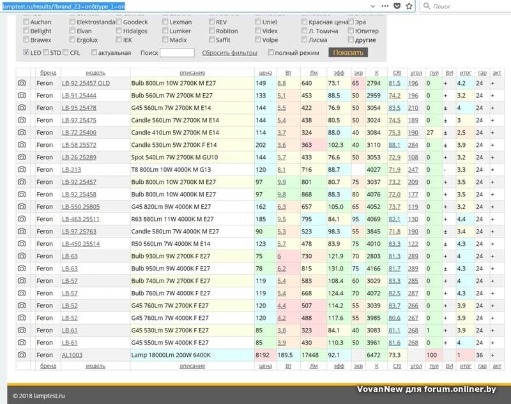Check the 'актуальная' filter checkbox
Screen dimensions: 511x404
pos(95,53)
